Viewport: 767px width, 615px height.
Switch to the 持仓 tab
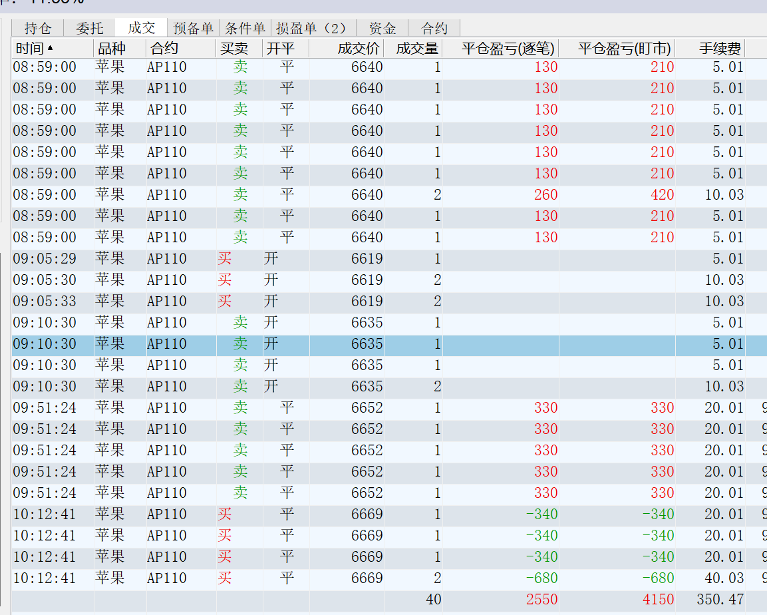pos(38,28)
